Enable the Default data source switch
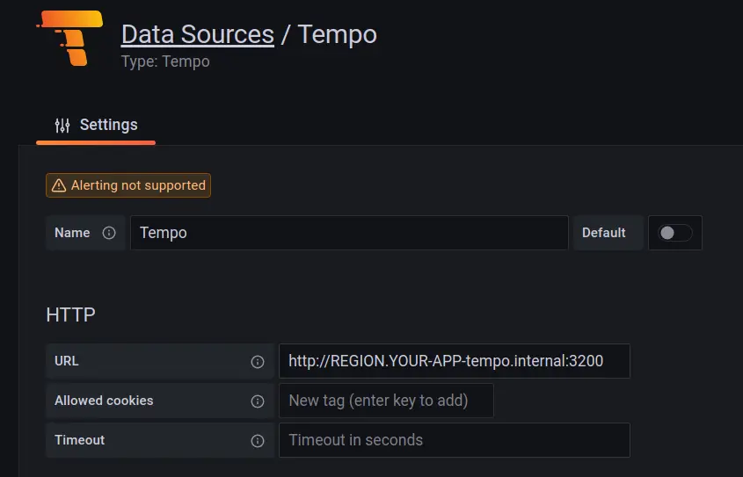The height and width of the screenshot is (477, 743). tap(675, 233)
